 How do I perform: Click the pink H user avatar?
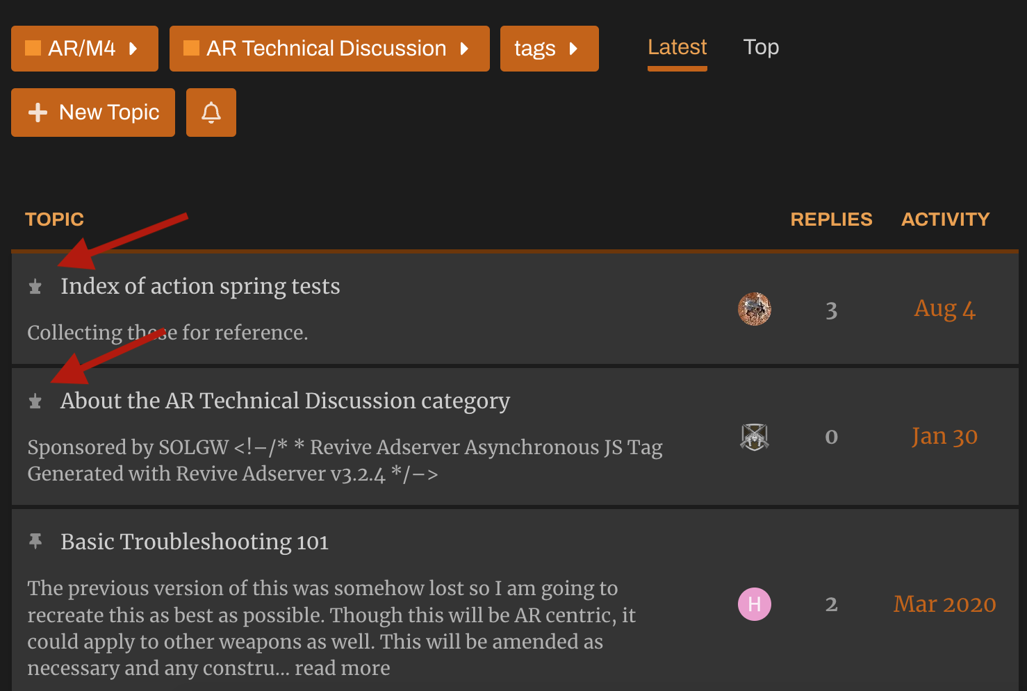754,604
